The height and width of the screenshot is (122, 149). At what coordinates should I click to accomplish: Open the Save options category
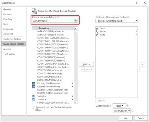[x=14, y=24]
